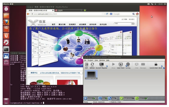Click 'Room : classroom' in NetSupport status bar
The image size is (169, 107).
(99, 102)
